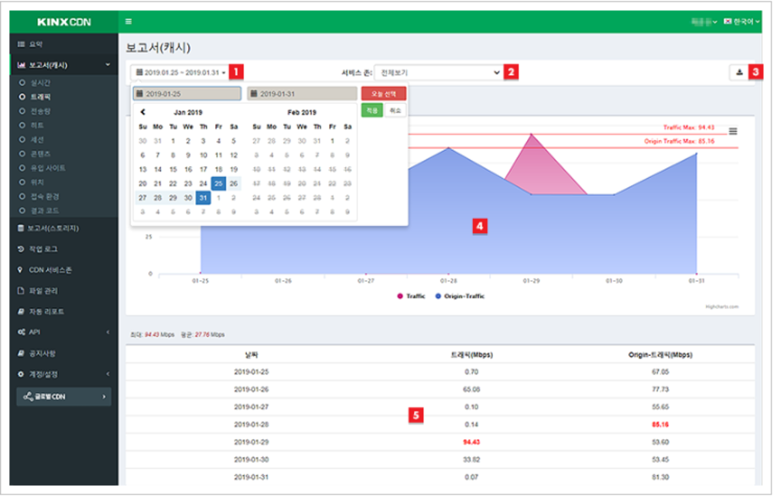
Task: Open the CDN 서비스존 page
Action: click(x=46, y=271)
